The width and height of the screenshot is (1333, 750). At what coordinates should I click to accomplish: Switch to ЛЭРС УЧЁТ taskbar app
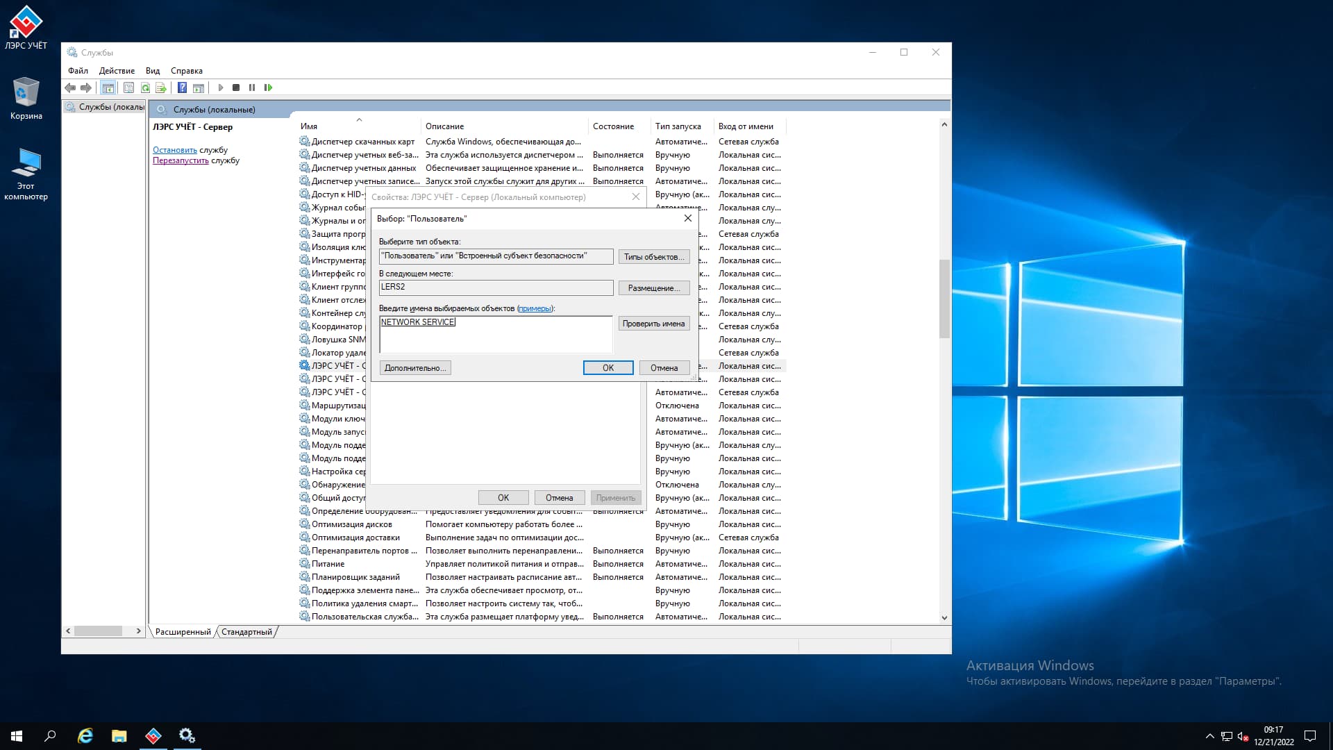pos(153,735)
